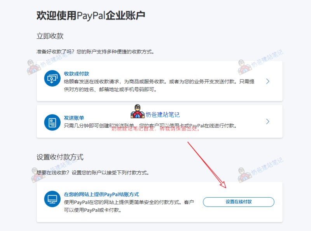Click the 设置在线付款 button
The image size is (311, 231).
point(239,202)
